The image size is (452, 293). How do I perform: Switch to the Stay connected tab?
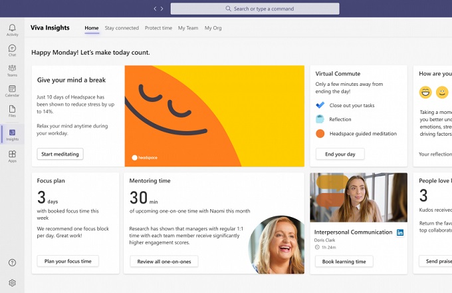point(122,28)
